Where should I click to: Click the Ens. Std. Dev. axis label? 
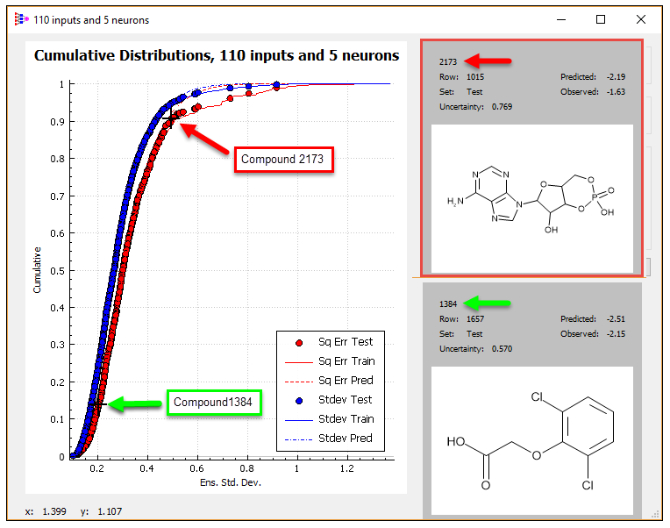point(231,482)
